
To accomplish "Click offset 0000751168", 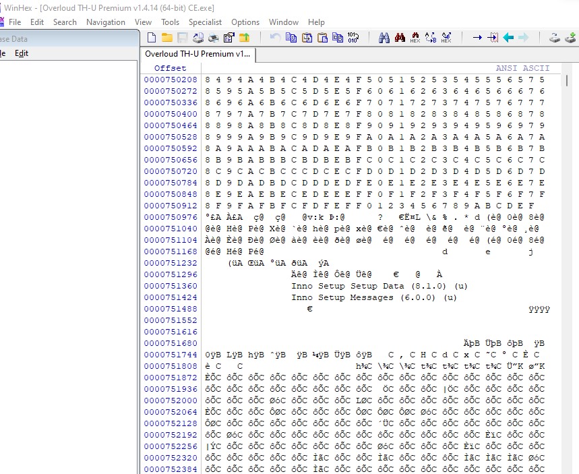I will (171, 251).
